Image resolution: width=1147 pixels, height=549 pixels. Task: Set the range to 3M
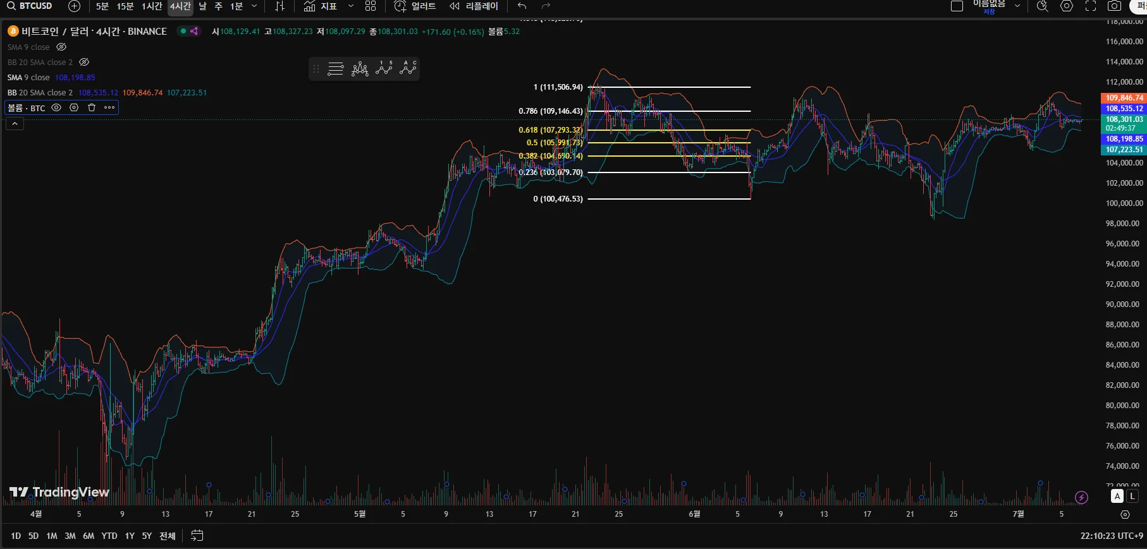[70, 536]
